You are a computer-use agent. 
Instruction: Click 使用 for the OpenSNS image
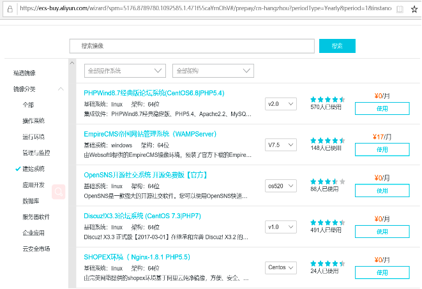tap(382, 191)
